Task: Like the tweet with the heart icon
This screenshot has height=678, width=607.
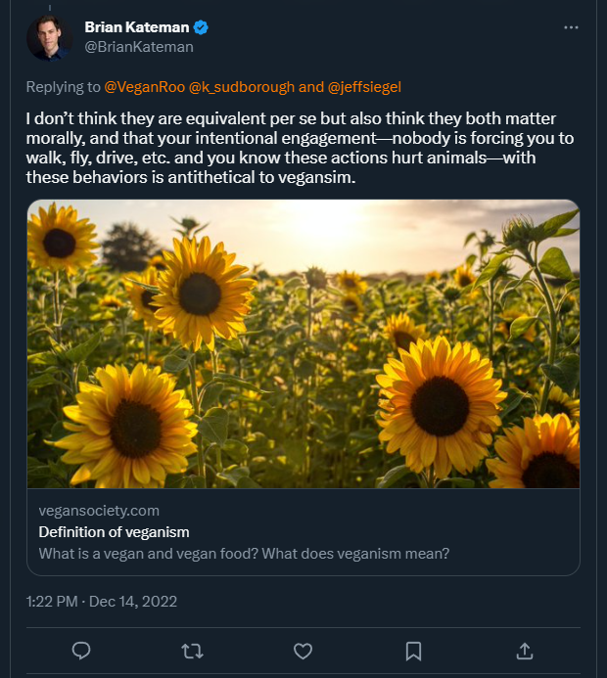Action: (303, 651)
